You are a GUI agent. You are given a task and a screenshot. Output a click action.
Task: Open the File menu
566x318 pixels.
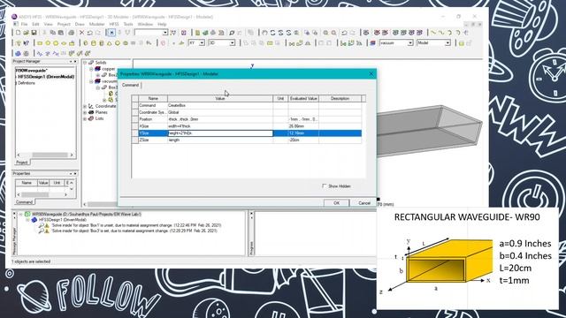24,24
